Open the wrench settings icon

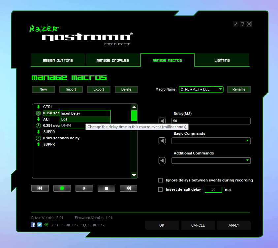point(236,24)
